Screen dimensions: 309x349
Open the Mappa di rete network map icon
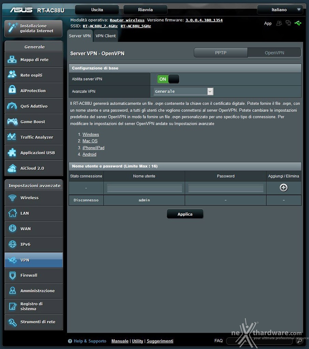tap(12, 59)
